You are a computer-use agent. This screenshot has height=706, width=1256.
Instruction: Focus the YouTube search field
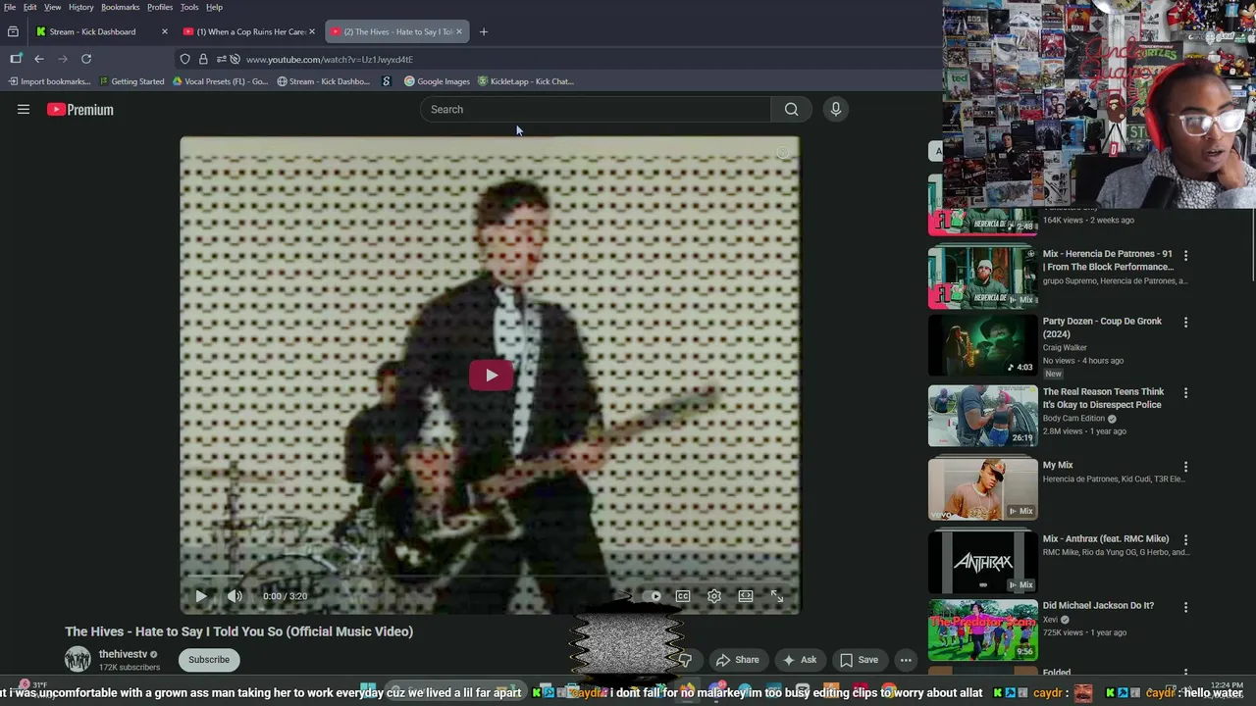(596, 109)
